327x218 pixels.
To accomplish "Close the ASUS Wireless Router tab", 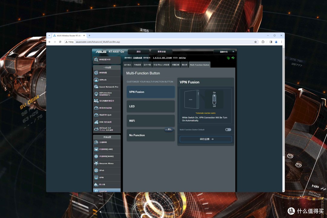I will point(84,36).
